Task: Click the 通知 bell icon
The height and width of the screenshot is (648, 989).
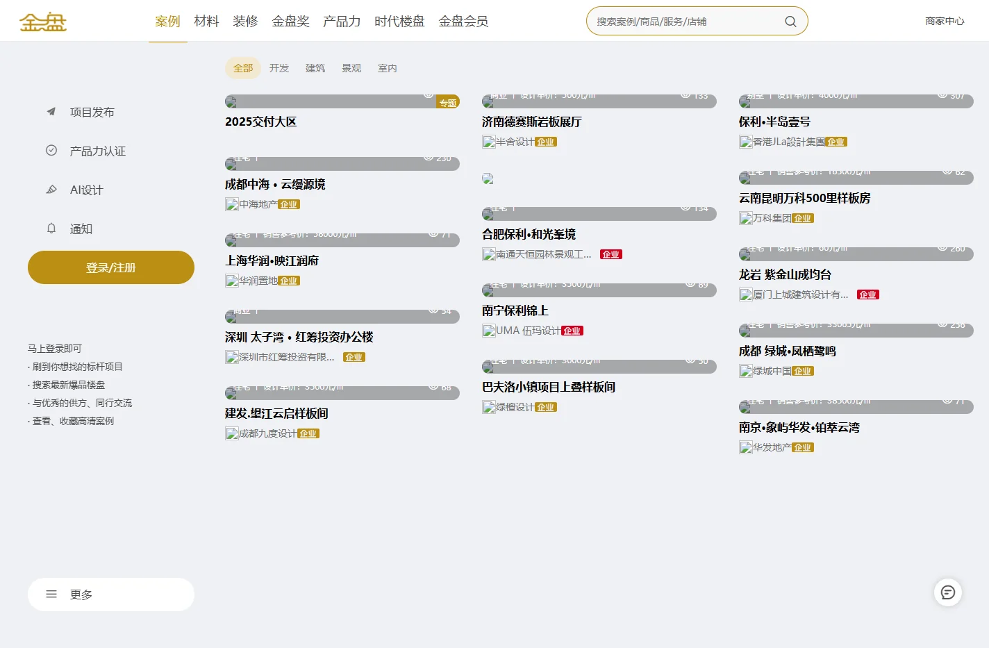Action: pyautogui.click(x=51, y=228)
